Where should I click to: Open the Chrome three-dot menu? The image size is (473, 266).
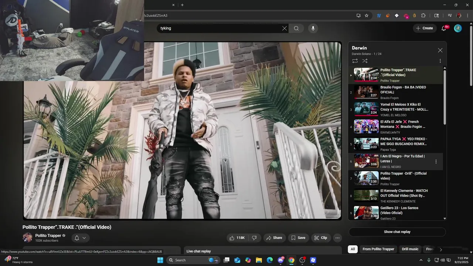click(x=467, y=16)
